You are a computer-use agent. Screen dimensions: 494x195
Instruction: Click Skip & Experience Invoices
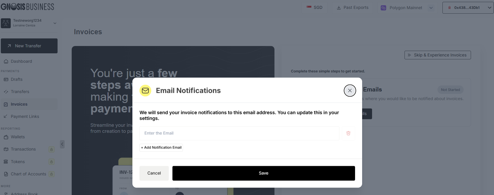[437, 55]
